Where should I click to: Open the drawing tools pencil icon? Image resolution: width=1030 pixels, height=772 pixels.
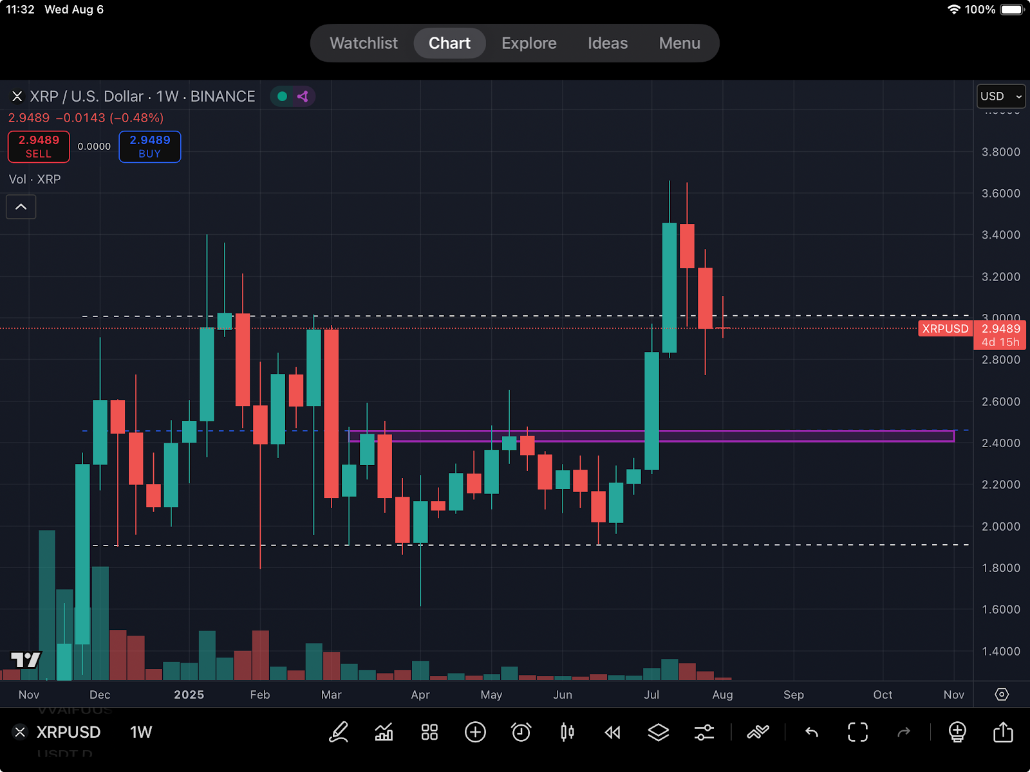[339, 732]
